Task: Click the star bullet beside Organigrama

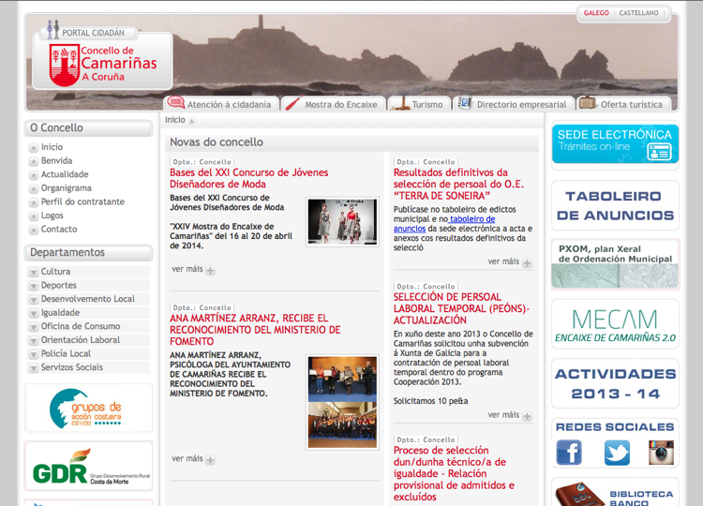Action: (x=33, y=188)
